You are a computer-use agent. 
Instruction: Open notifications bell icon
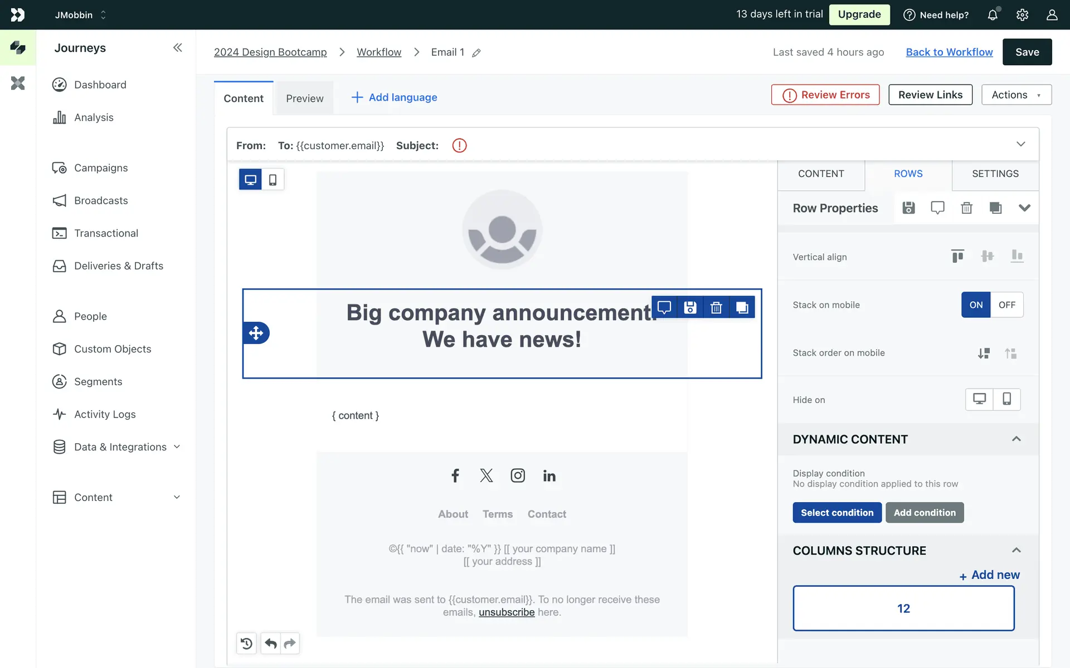(993, 15)
